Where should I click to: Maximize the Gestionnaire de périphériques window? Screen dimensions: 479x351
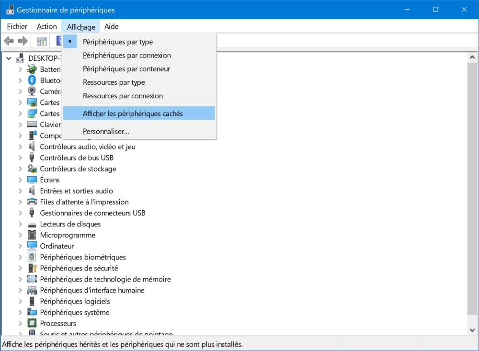(x=435, y=10)
